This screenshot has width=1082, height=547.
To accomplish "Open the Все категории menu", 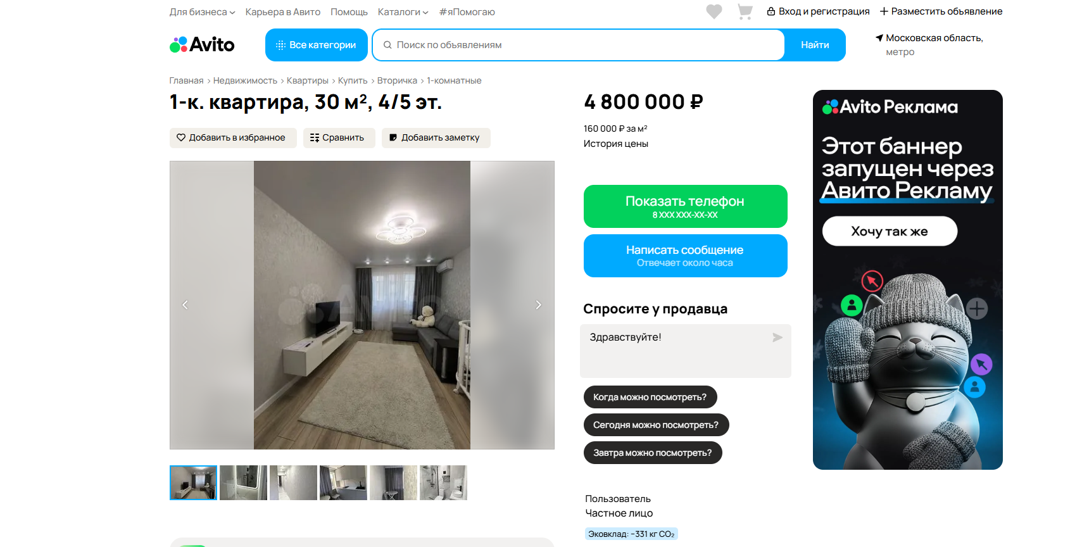I will pyautogui.click(x=316, y=45).
